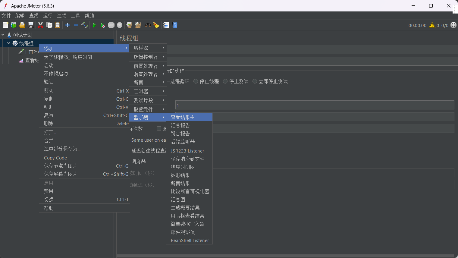Screen dimensions: 458x258
Task: Click the Shutdown round X icon
Action: tap(120, 25)
